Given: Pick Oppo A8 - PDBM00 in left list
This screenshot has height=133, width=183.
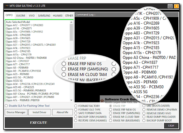Looking at the screenshot, I should pos(17,68).
